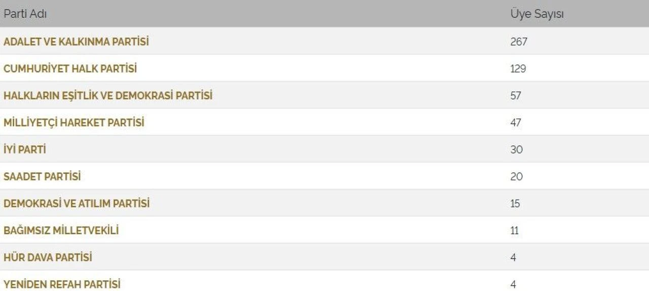Image resolution: width=649 pixels, height=291 pixels.
Task: Select the BAĞIMSIZ MİLLETVEKİLİ link
Action: click(x=61, y=231)
